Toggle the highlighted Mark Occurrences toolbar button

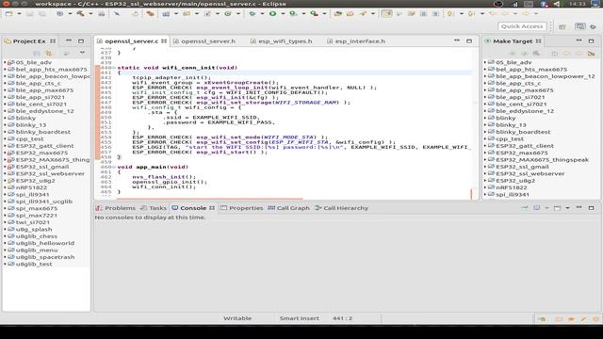386,14
